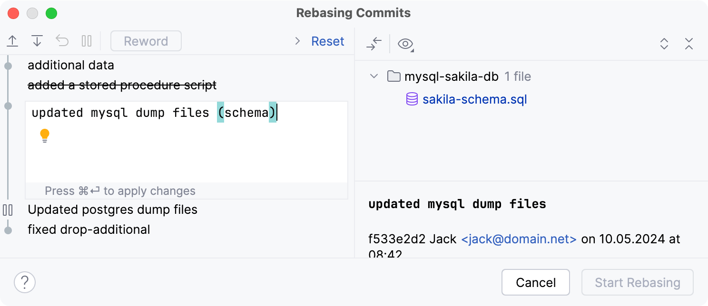
Task: Move the selected commit down
Action: (38, 41)
